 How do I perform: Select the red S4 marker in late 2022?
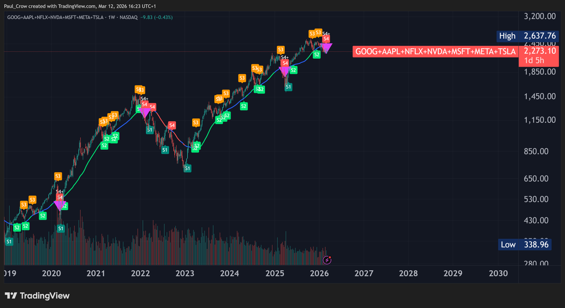pyautogui.click(x=172, y=125)
